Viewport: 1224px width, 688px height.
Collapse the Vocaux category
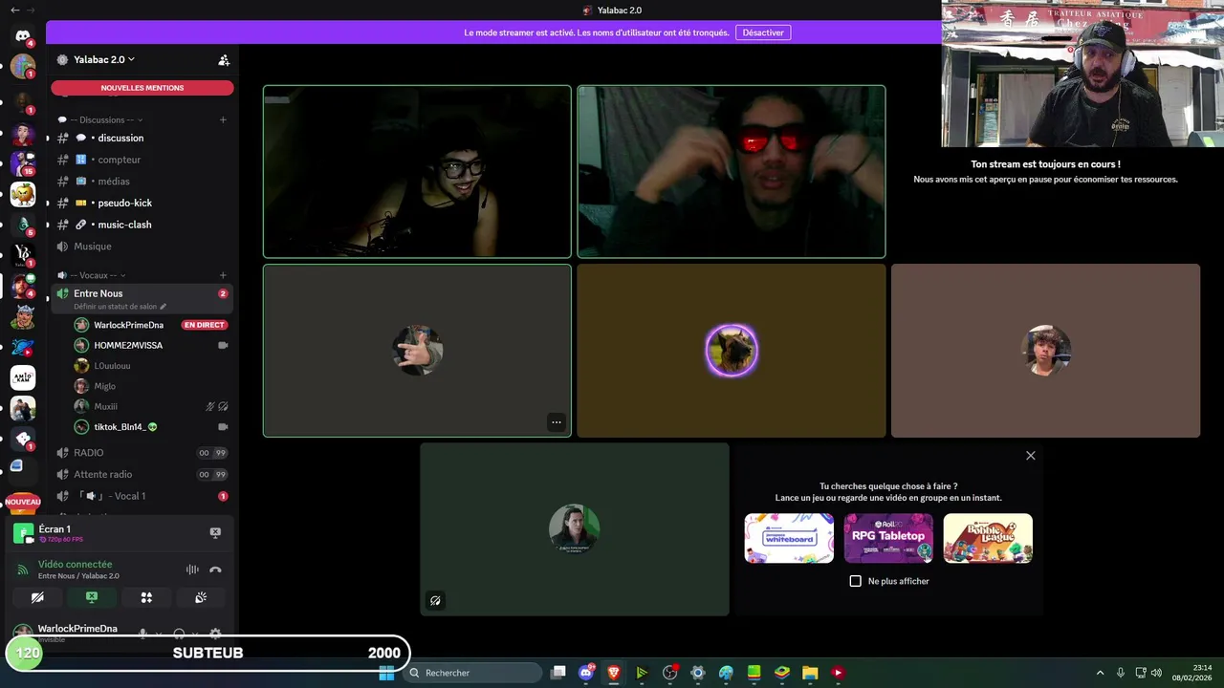93,275
